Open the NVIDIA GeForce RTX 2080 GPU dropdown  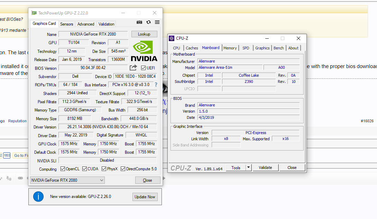coord(67,180)
